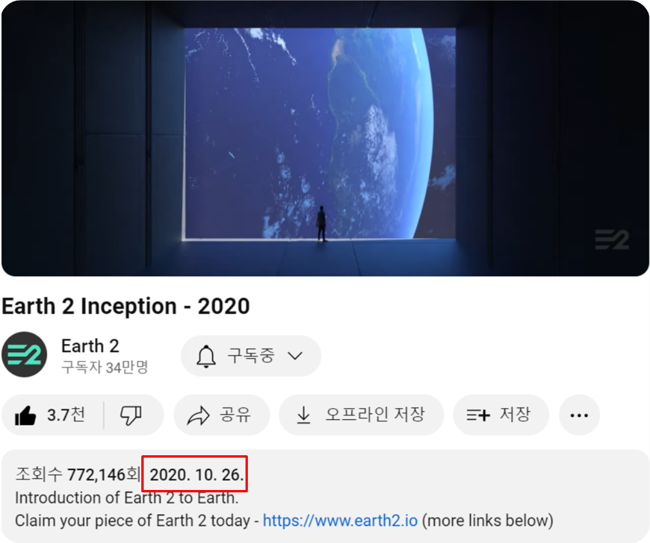The width and height of the screenshot is (650, 543).
Task: Toggle the 구독중 subscription button
Action: (x=251, y=356)
